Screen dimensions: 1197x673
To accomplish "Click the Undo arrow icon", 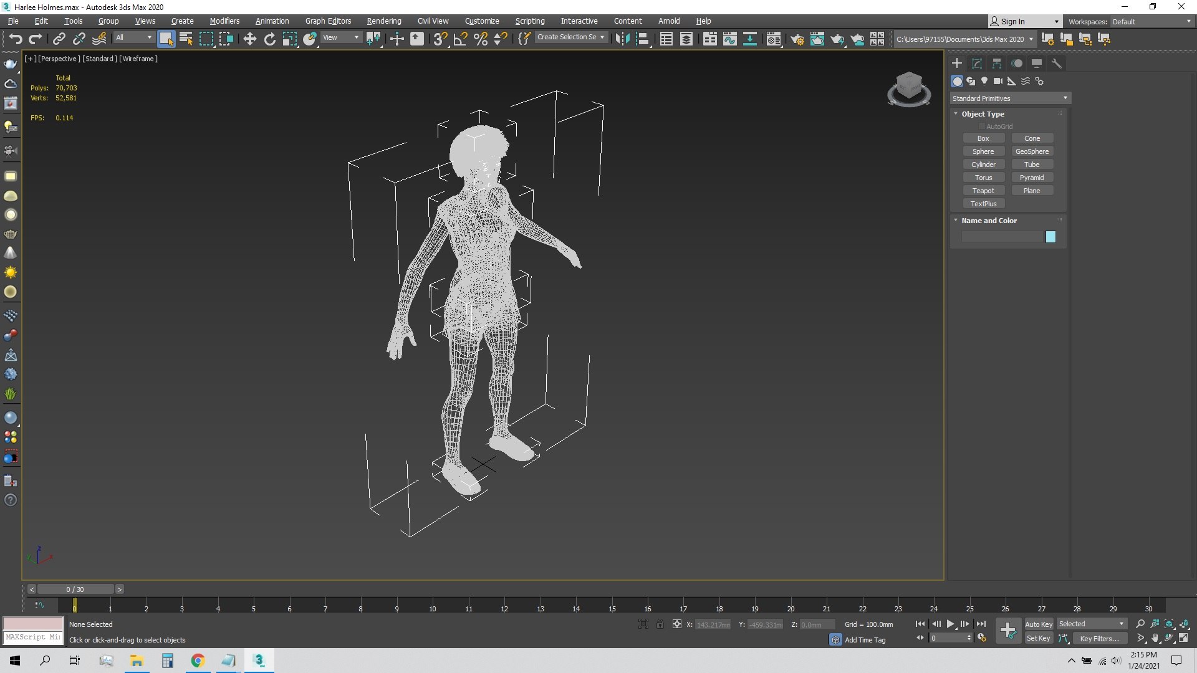I will tap(16, 39).
